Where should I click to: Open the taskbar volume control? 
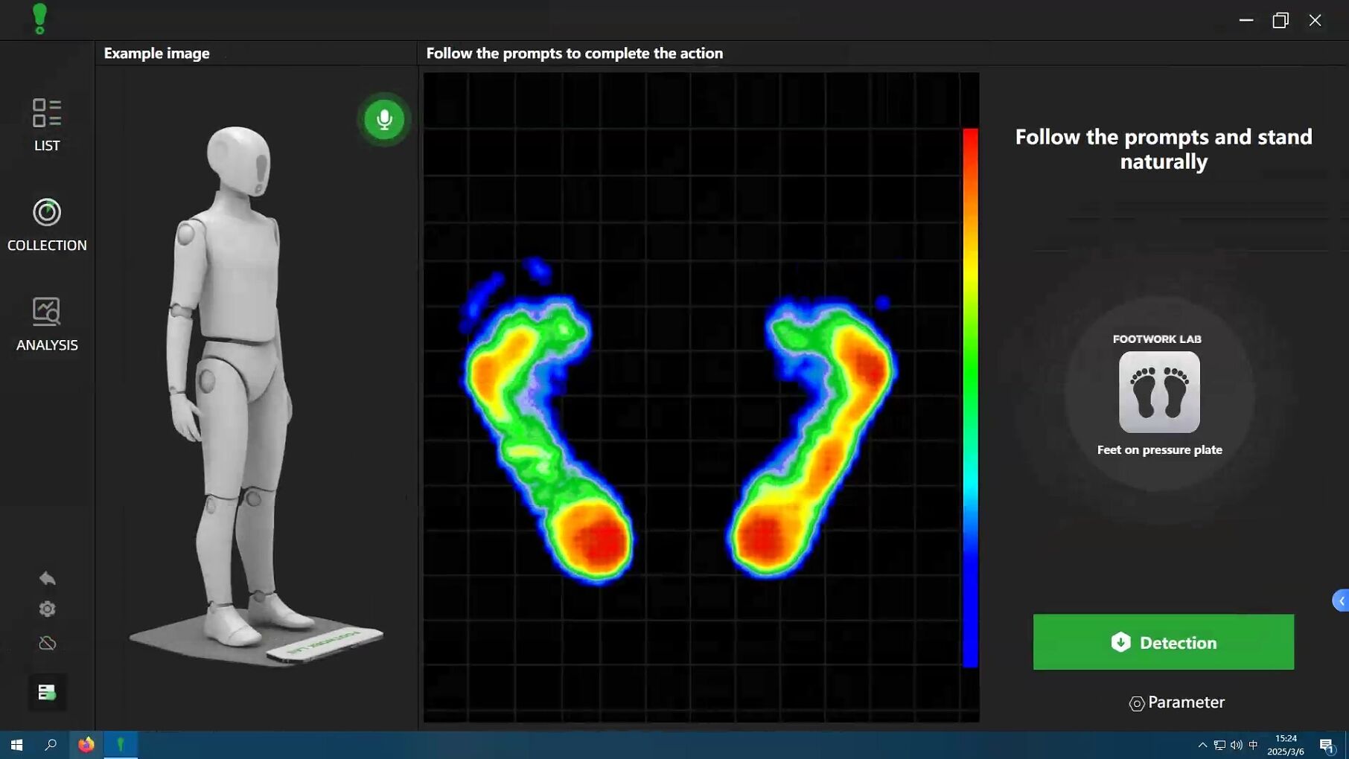1237,745
